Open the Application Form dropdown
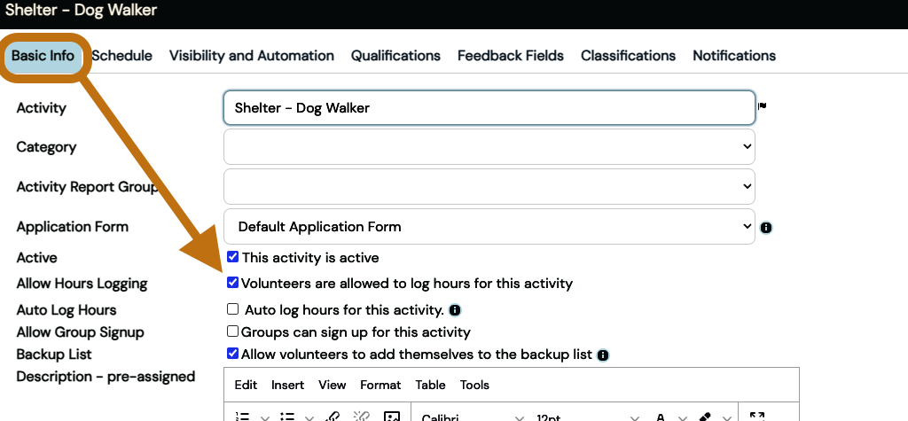Image resolution: width=908 pixels, height=421 pixels. (489, 226)
